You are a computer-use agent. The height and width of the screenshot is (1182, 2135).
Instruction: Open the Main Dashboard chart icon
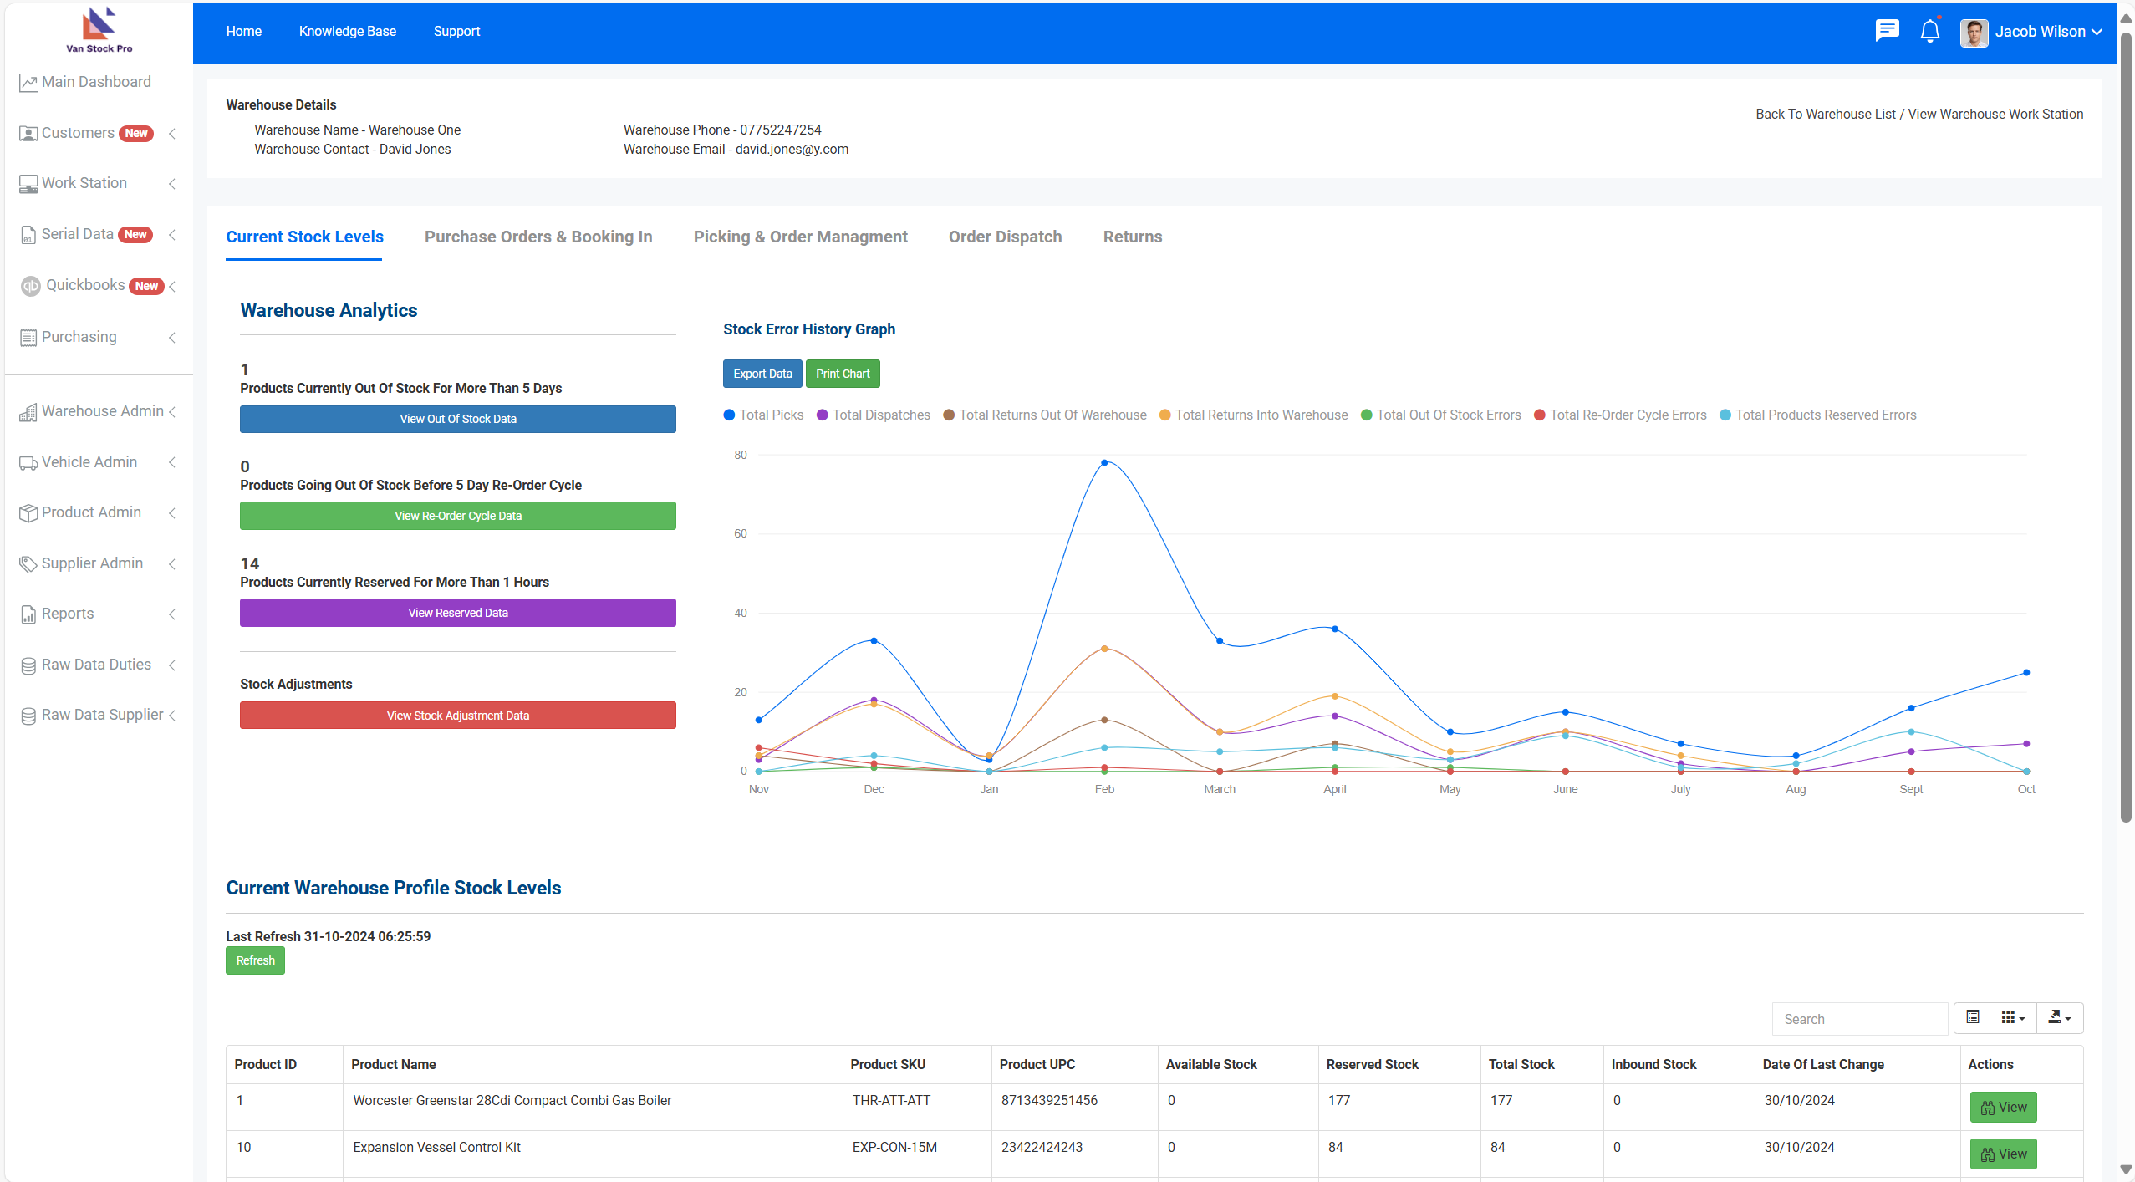[x=28, y=83]
